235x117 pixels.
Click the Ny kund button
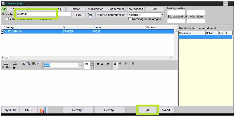tap(10, 110)
